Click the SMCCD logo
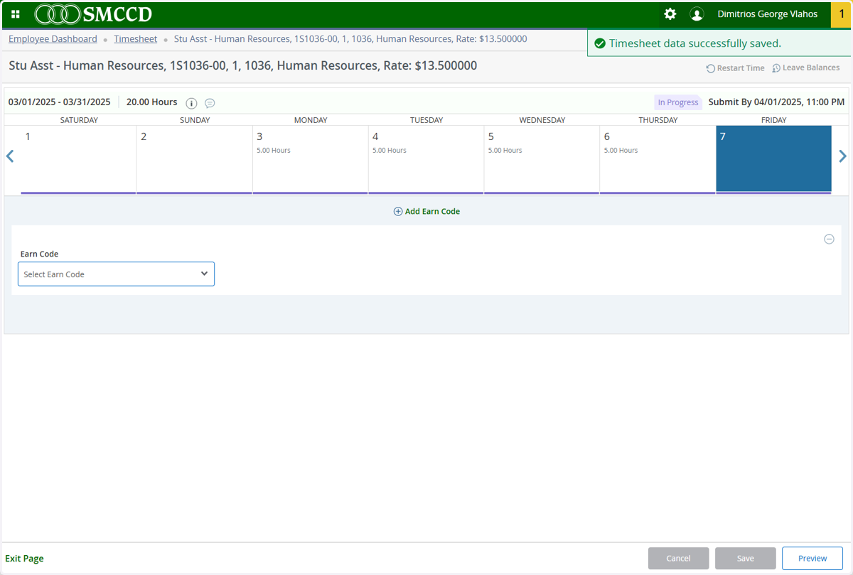Image resolution: width=853 pixels, height=575 pixels. pos(93,14)
